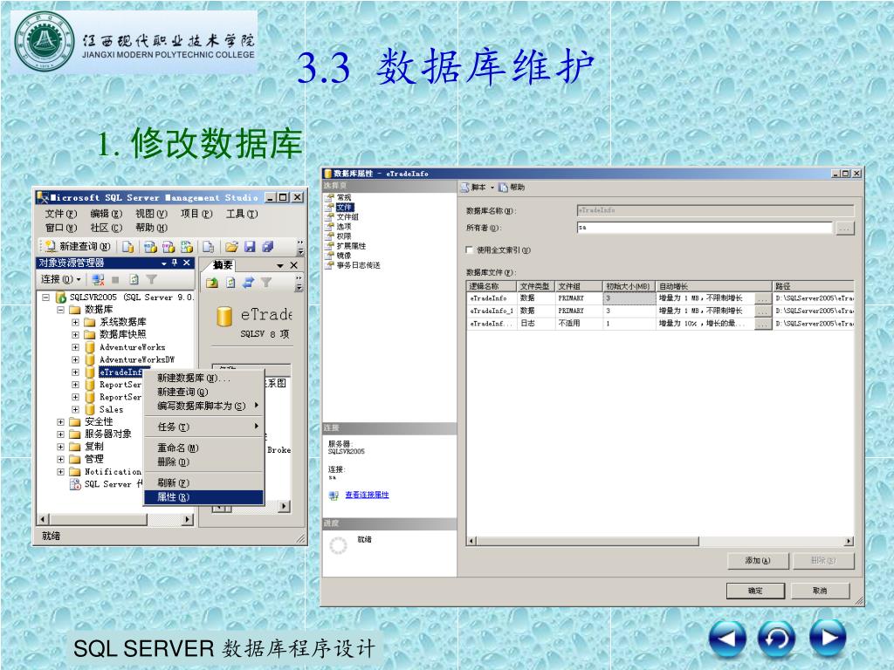Click the next slide arrow button
The height and width of the screenshot is (670, 894).
pos(828,638)
